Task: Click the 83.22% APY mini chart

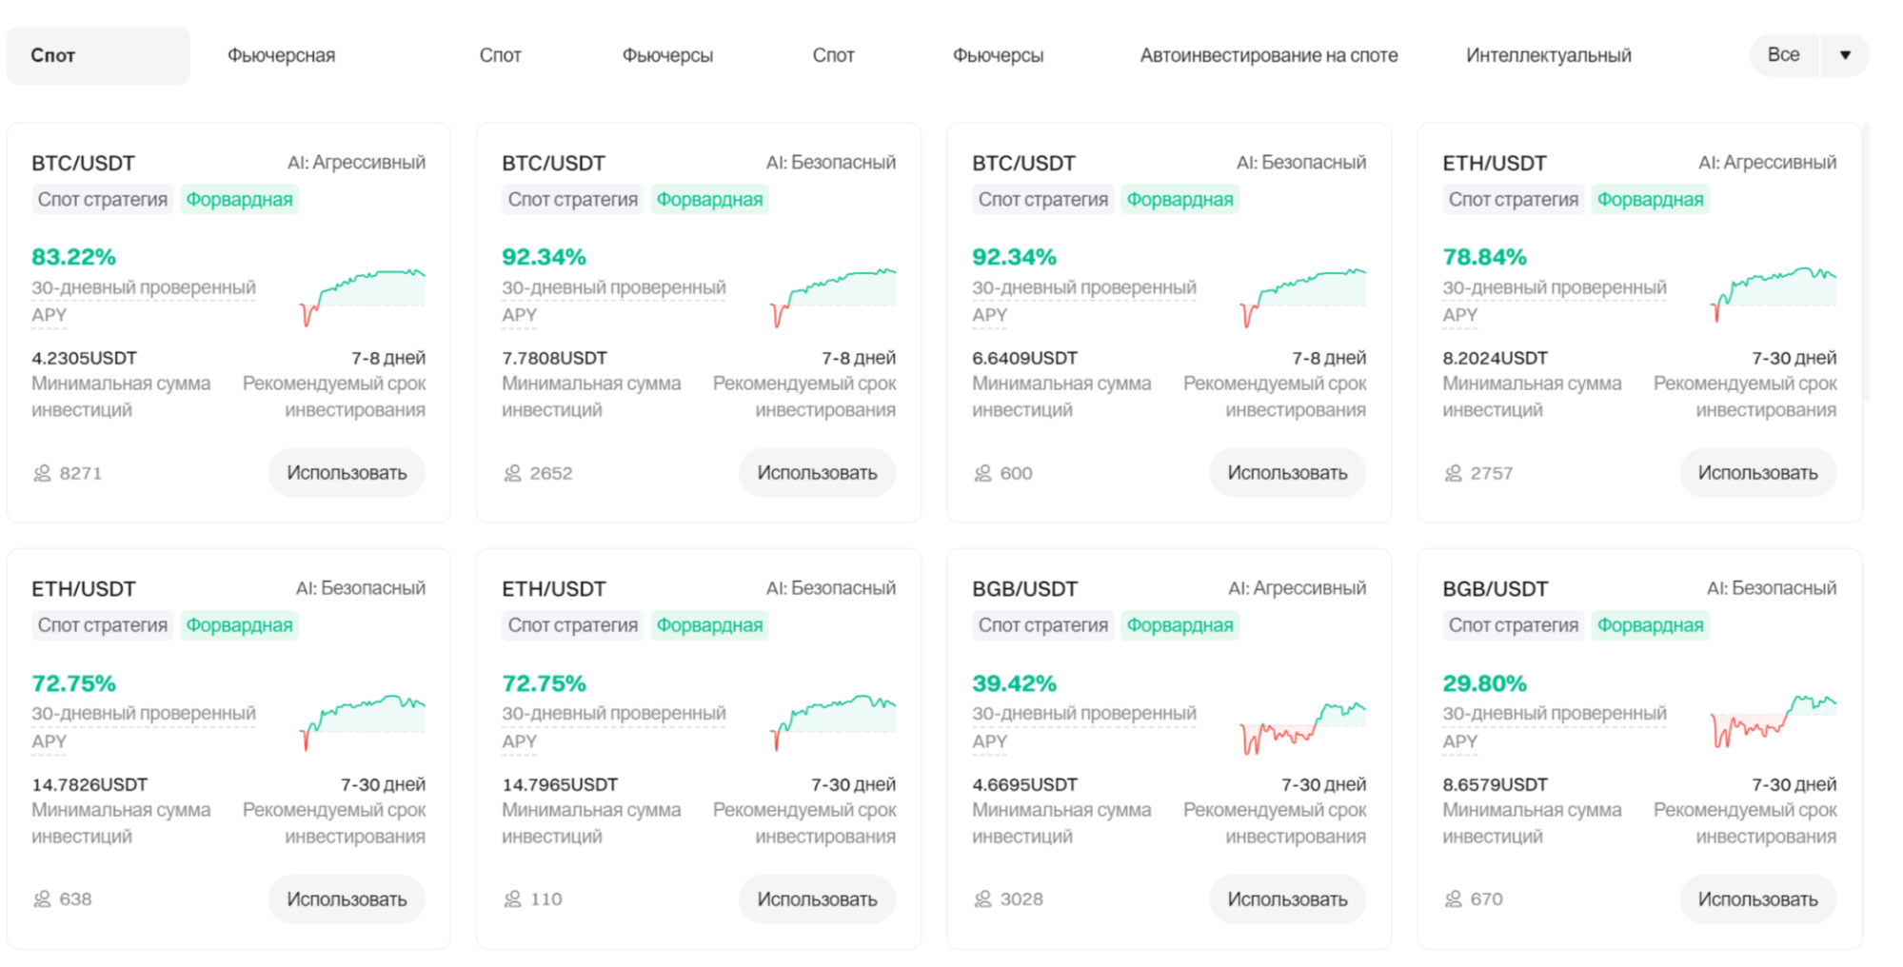Action: point(363,295)
